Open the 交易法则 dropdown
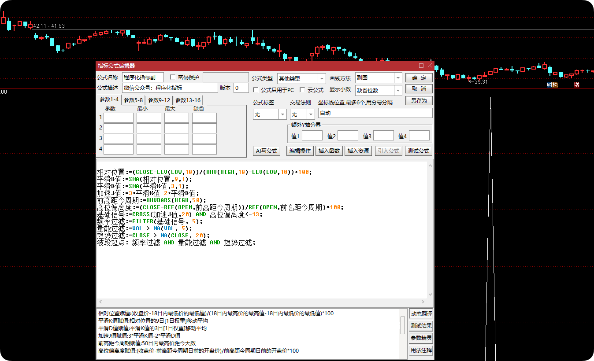 pyautogui.click(x=311, y=114)
